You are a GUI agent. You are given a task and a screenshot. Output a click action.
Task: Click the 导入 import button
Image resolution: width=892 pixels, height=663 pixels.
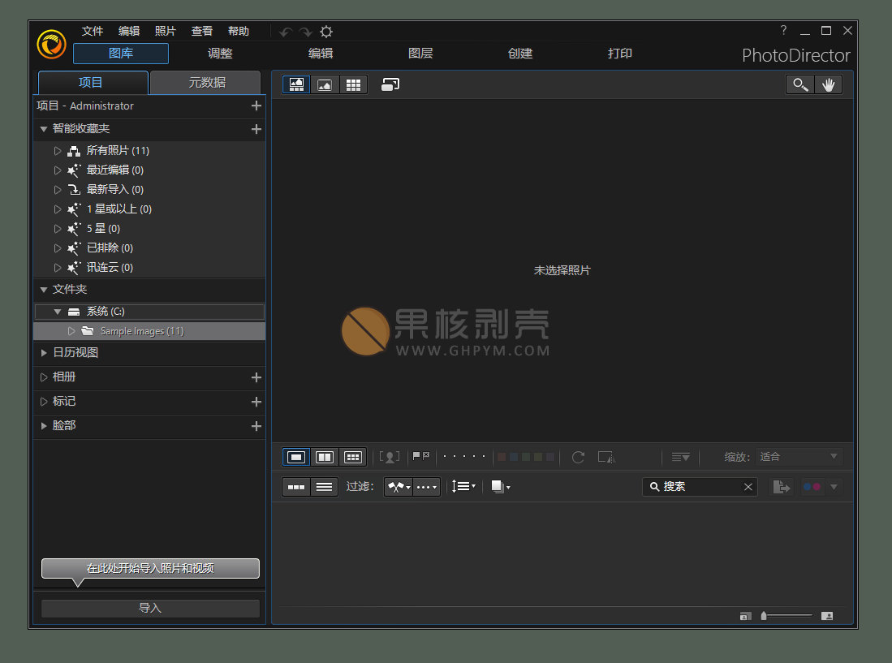[150, 608]
